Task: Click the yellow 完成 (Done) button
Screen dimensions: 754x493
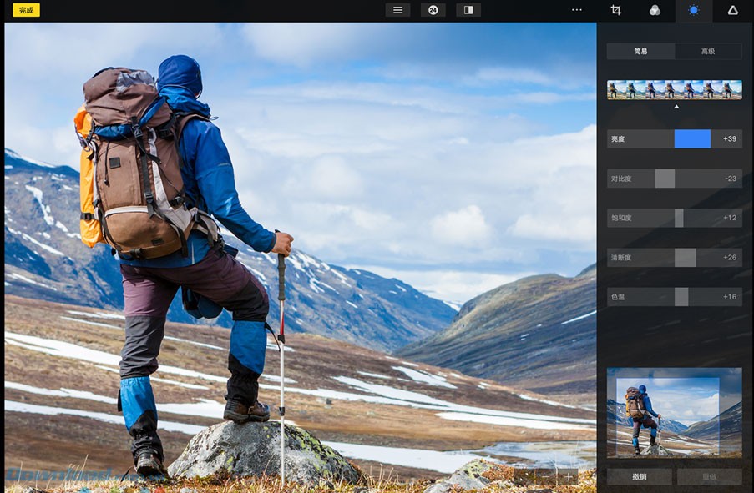Action: (x=26, y=10)
